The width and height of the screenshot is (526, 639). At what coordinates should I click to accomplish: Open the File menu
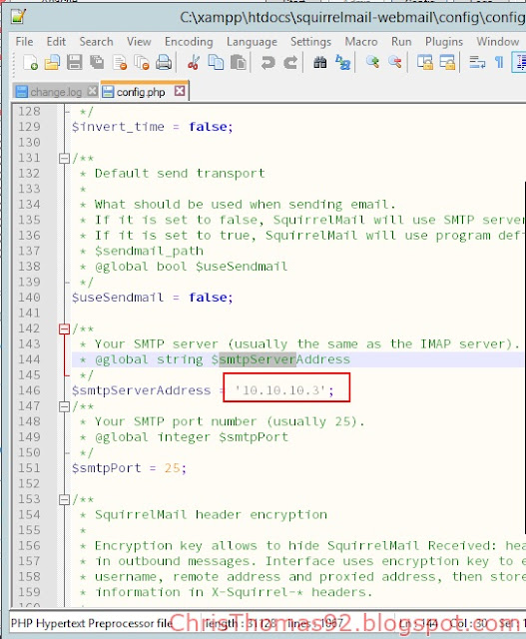click(x=24, y=42)
